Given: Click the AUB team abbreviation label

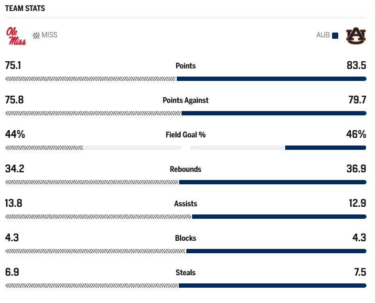Looking at the screenshot, I should click(x=323, y=35).
